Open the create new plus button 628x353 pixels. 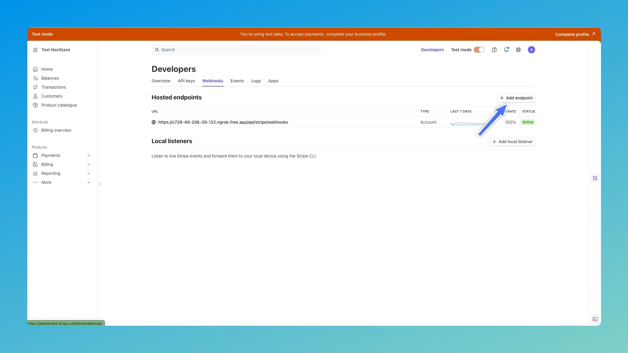tap(532, 49)
